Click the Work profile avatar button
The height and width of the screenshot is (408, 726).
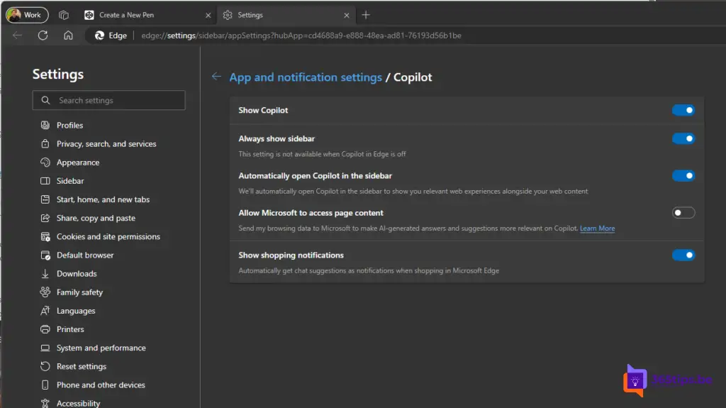pos(27,15)
